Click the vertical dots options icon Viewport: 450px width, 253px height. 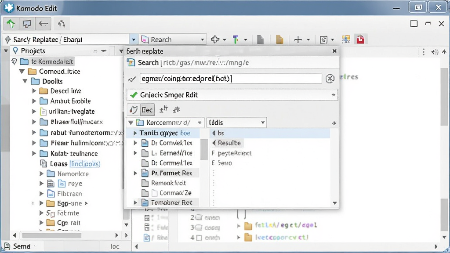point(424,52)
